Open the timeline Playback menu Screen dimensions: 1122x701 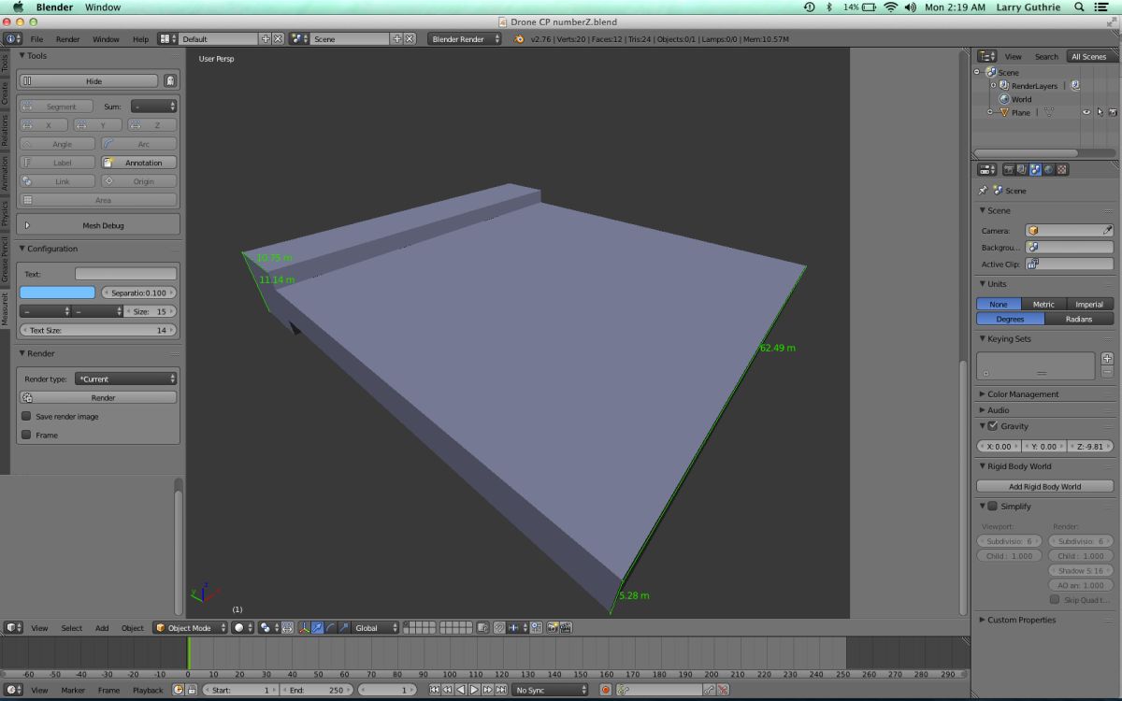click(x=148, y=690)
